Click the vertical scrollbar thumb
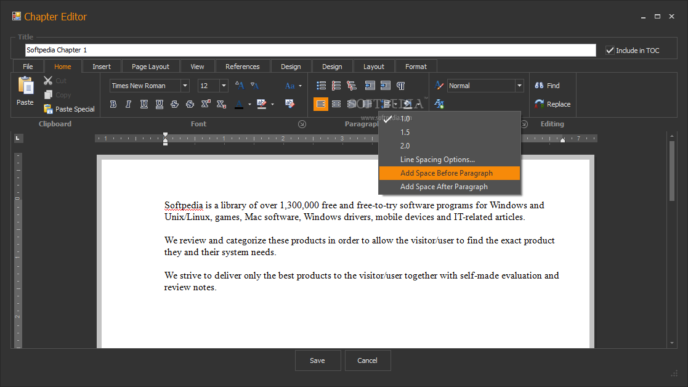 [672, 170]
